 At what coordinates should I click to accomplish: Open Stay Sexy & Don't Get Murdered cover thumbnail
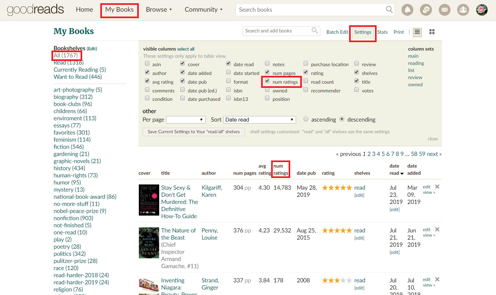click(149, 200)
